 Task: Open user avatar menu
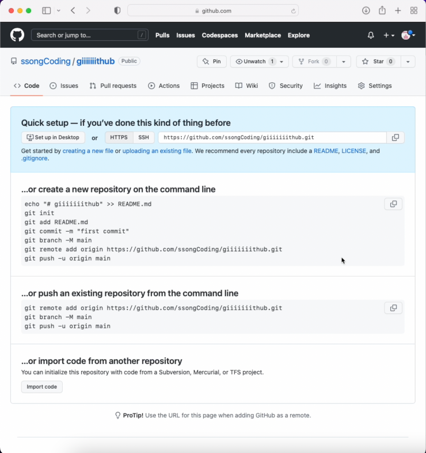tap(408, 35)
